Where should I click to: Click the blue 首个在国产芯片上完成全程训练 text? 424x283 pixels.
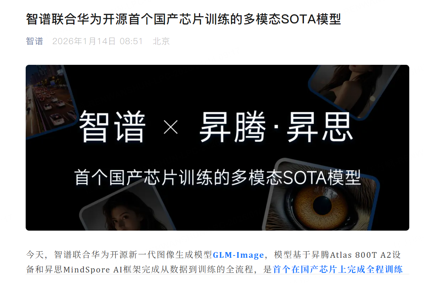(x=338, y=269)
